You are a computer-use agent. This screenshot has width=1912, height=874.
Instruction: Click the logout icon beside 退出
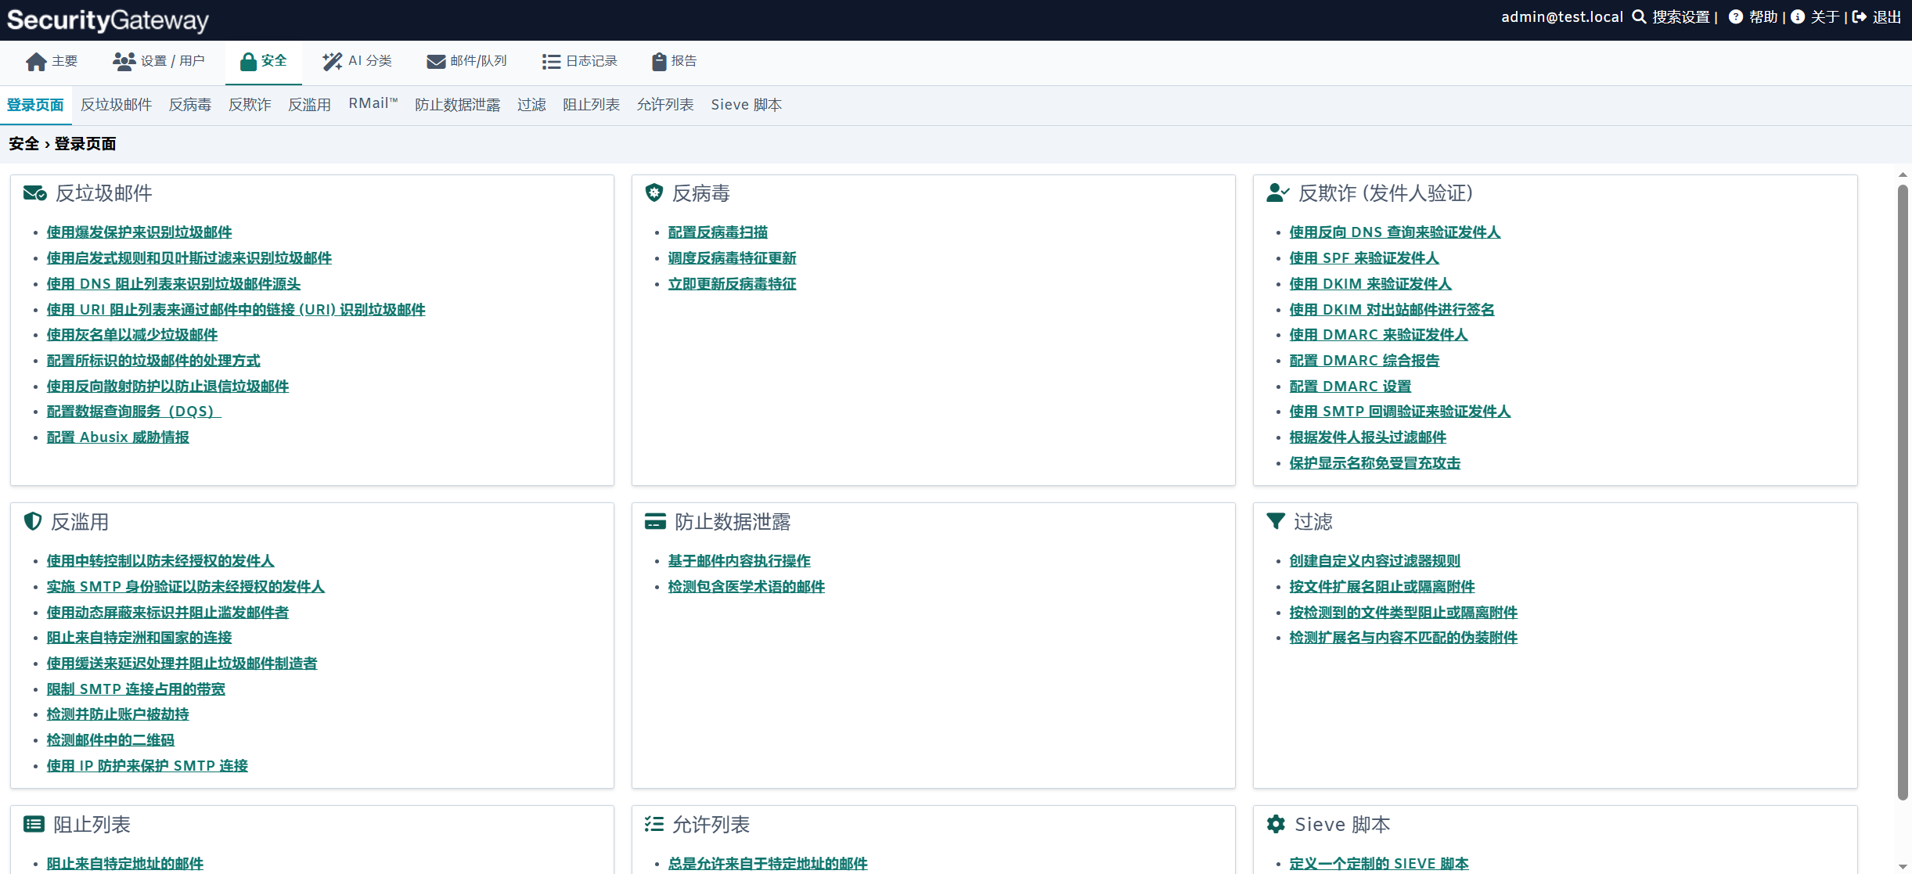tap(1860, 17)
